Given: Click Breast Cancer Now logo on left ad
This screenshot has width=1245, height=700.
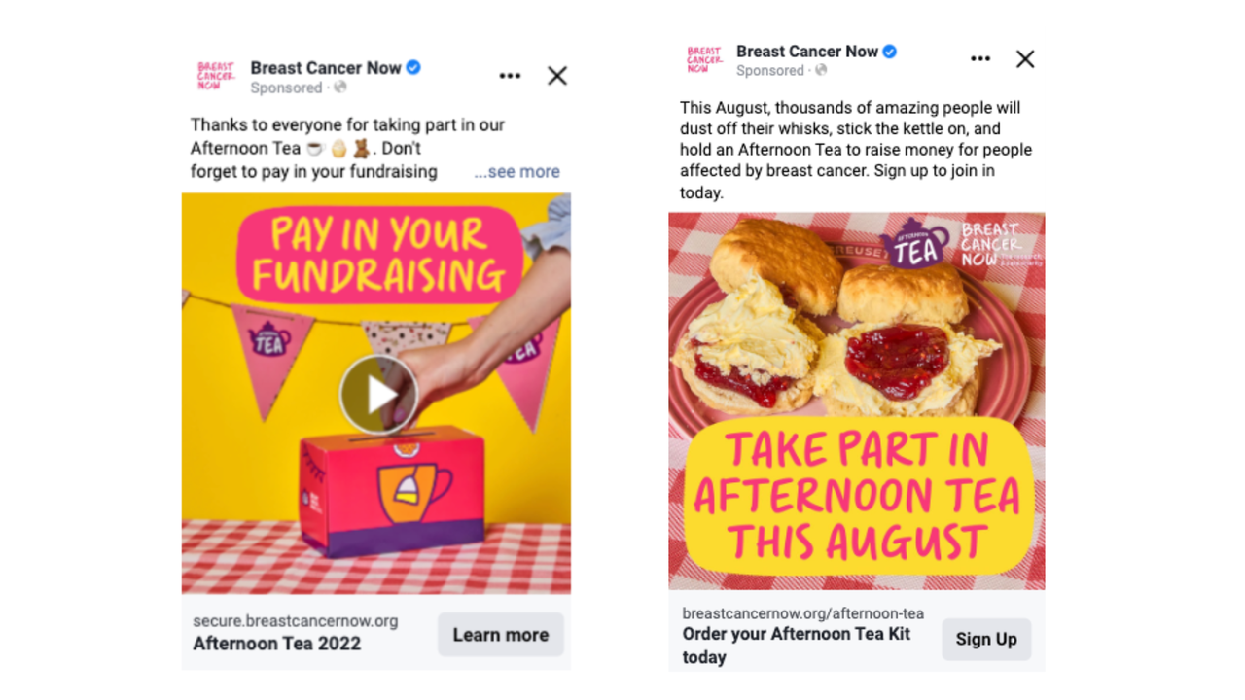Looking at the screenshot, I should pyautogui.click(x=215, y=77).
